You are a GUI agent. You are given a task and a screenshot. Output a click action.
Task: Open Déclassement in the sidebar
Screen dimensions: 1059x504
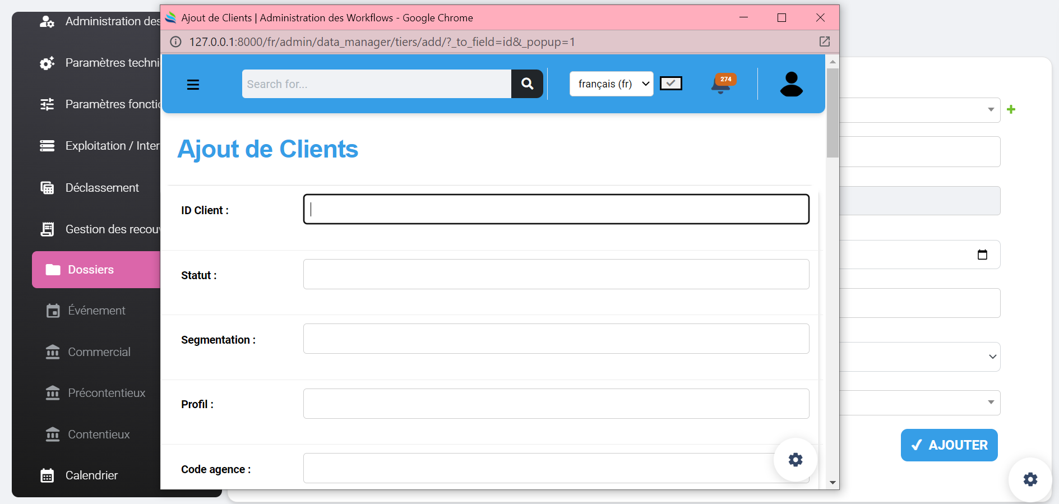click(x=102, y=188)
